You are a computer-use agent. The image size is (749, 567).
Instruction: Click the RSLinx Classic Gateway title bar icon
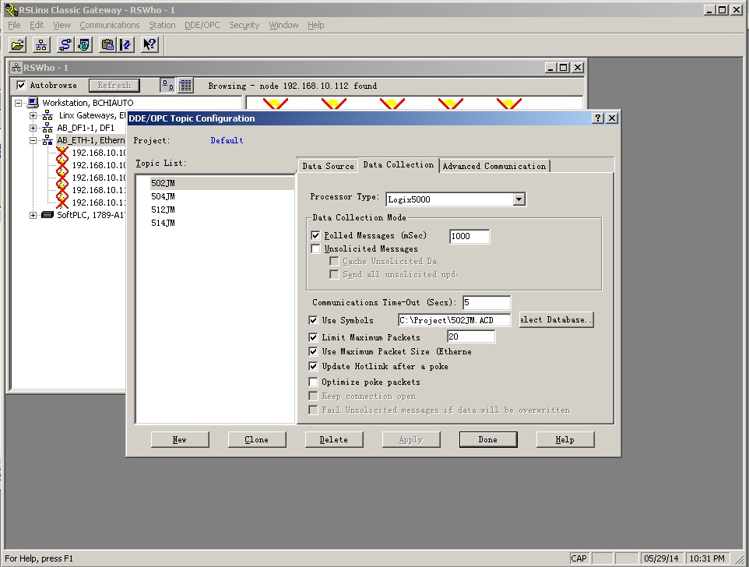pyautogui.click(x=11, y=9)
